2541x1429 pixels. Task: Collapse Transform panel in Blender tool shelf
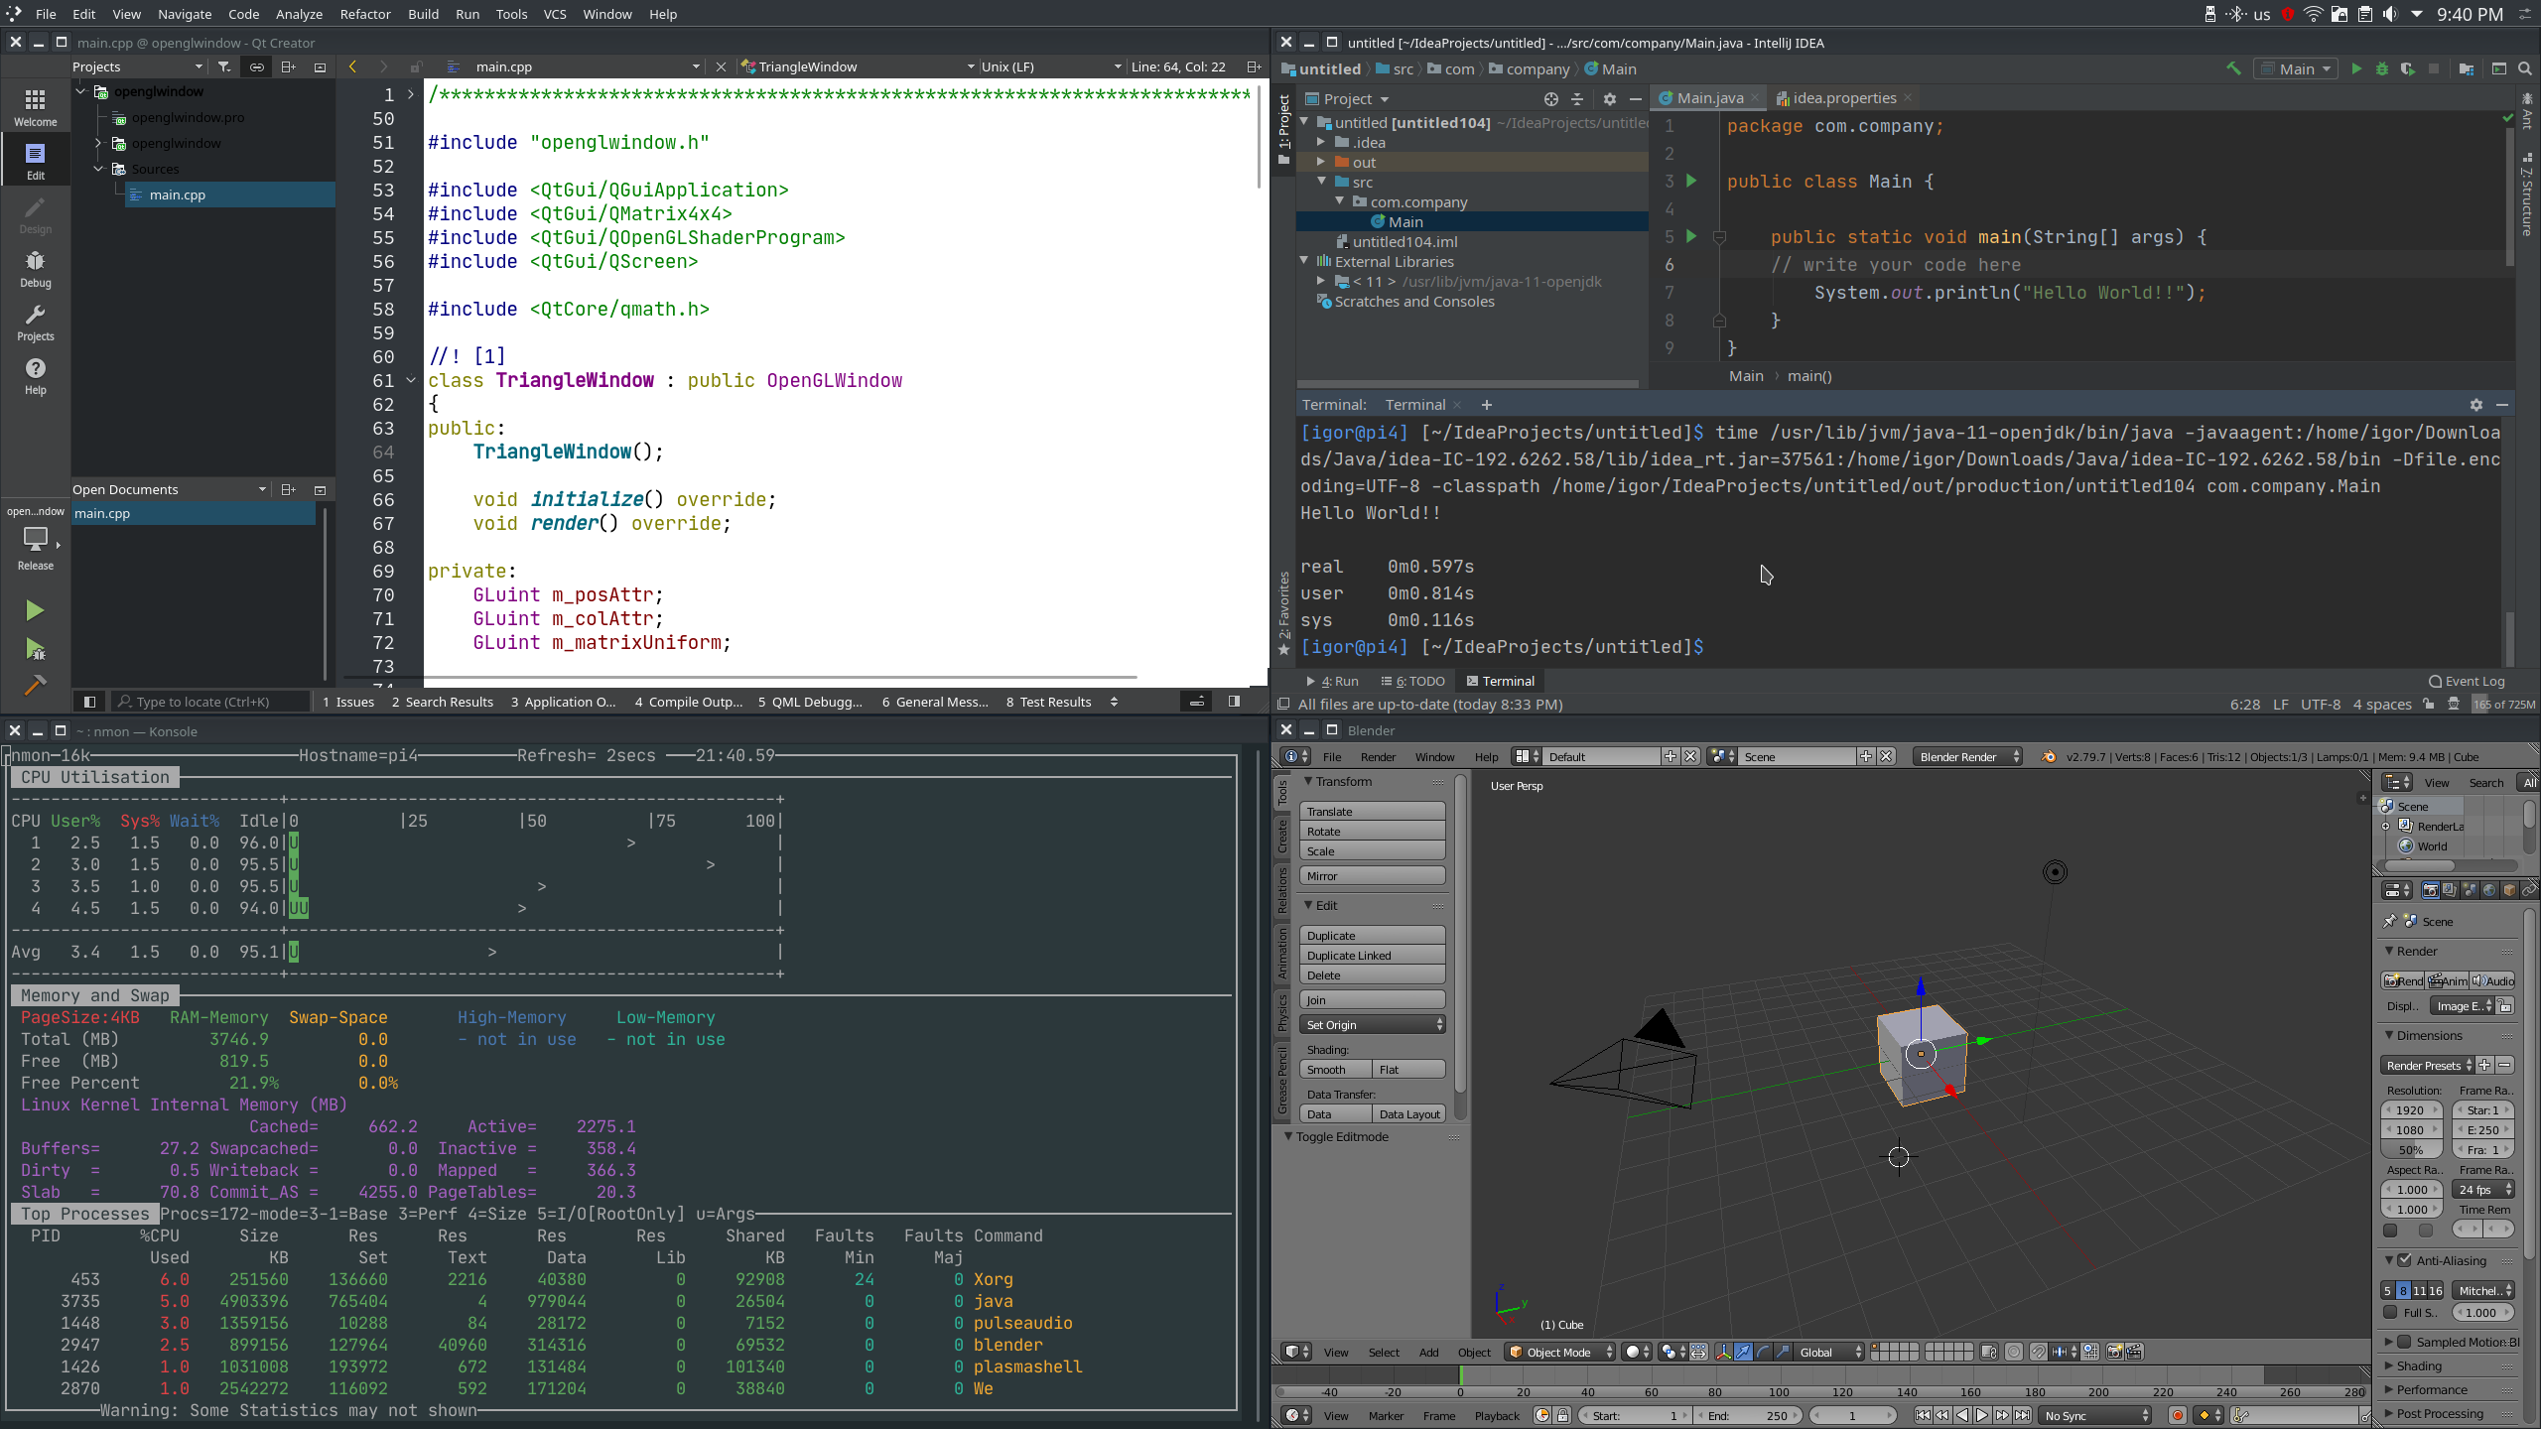tap(1308, 781)
